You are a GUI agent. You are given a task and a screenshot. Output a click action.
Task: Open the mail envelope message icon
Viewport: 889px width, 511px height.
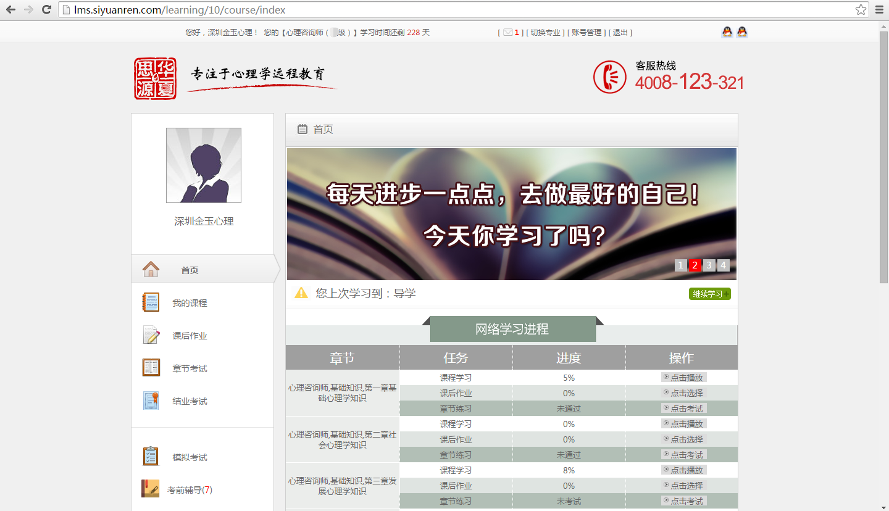point(507,33)
